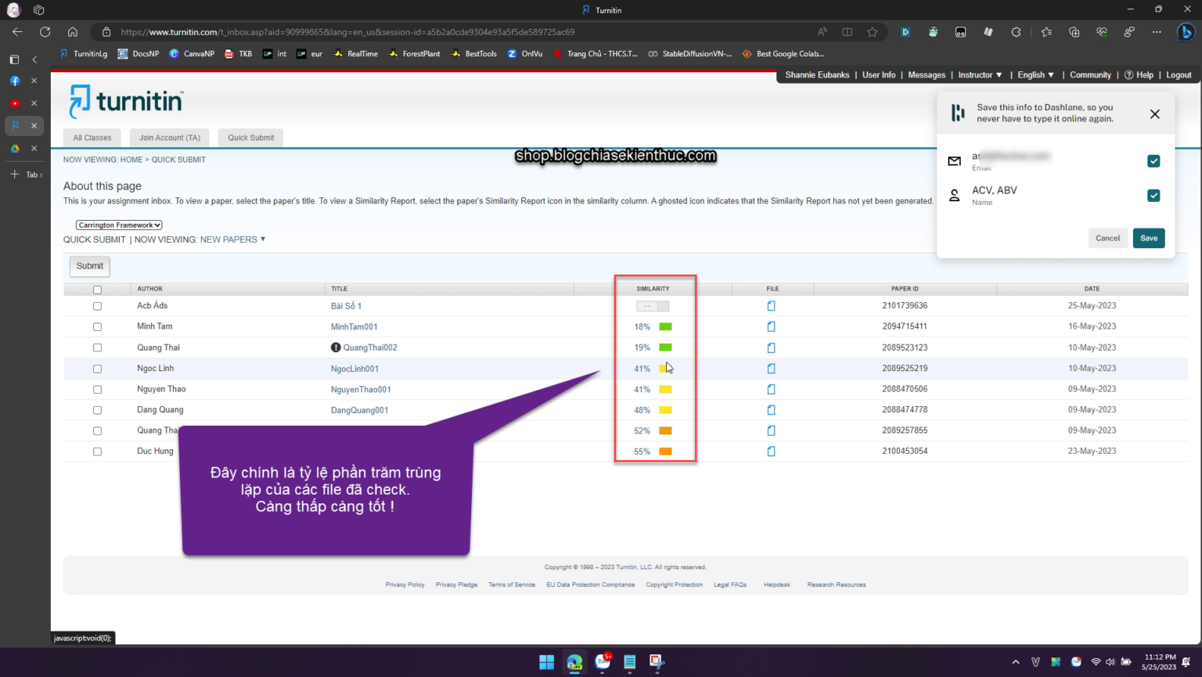
Task: Open the DocsNP bookmark
Action: pos(138,54)
